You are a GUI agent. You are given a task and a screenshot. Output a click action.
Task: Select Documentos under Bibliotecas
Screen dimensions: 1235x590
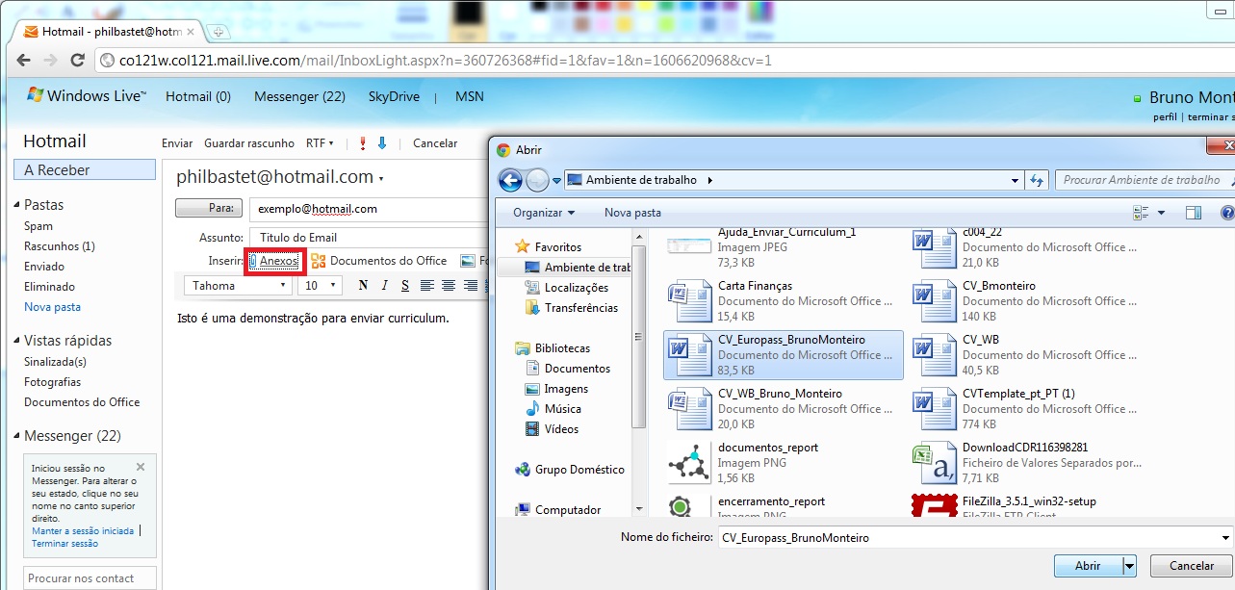click(x=578, y=369)
